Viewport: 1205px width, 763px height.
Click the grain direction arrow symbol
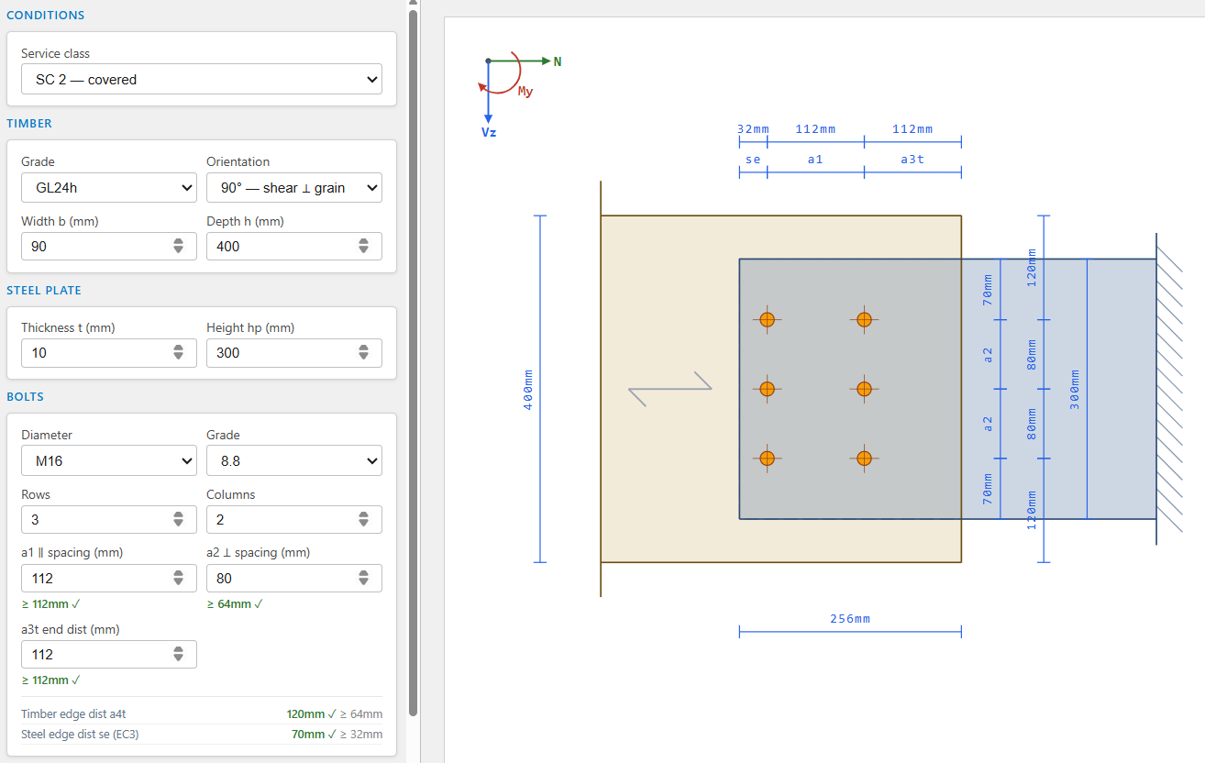(670, 389)
